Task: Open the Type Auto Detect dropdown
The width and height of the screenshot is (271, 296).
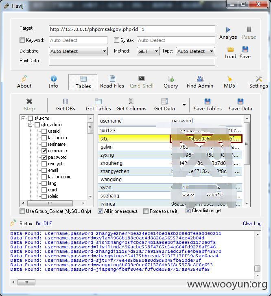Action: click(x=195, y=51)
